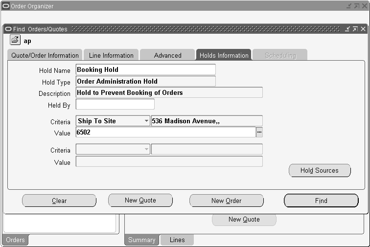Image resolution: width=370 pixels, height=247 pixels.
Task: Switch to the Line Information tab
Action: pos(111,55)
